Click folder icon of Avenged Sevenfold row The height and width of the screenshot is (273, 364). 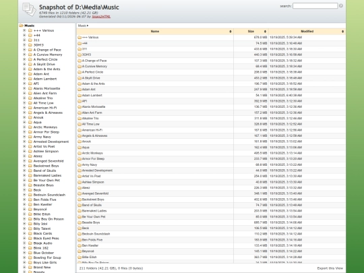pos(80,193)
